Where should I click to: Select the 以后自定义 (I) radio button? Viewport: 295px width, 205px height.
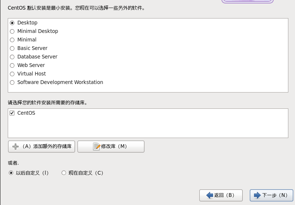tap(11, 173)
